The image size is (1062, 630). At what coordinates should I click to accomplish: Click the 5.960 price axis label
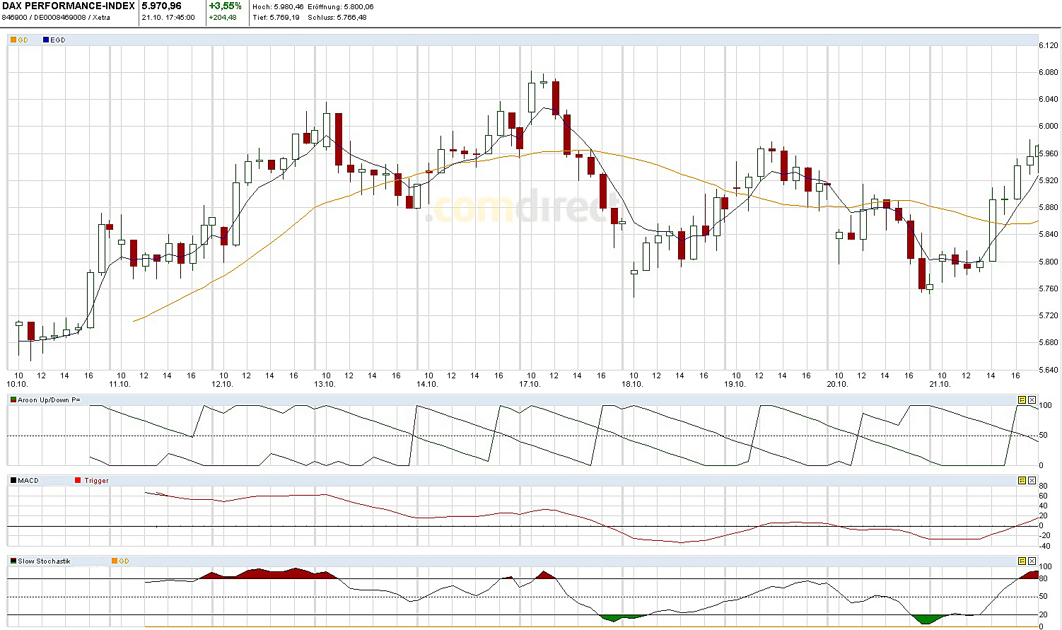point(1049,153)
